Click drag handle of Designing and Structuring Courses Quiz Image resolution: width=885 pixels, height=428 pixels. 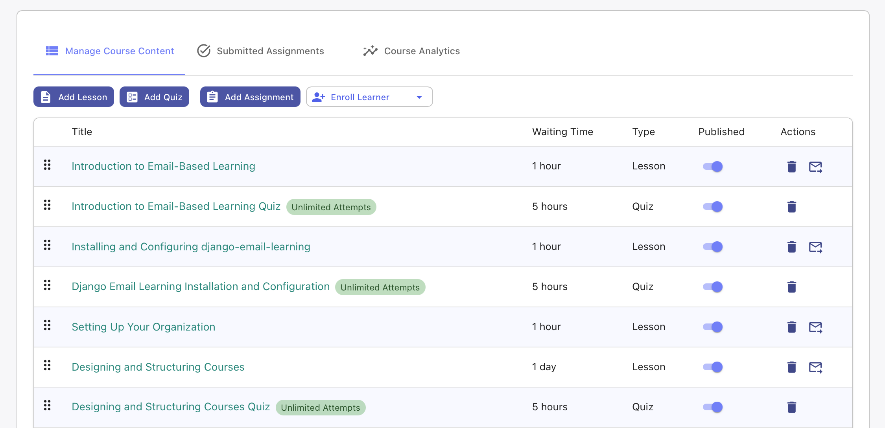click(x=47, y=405)
